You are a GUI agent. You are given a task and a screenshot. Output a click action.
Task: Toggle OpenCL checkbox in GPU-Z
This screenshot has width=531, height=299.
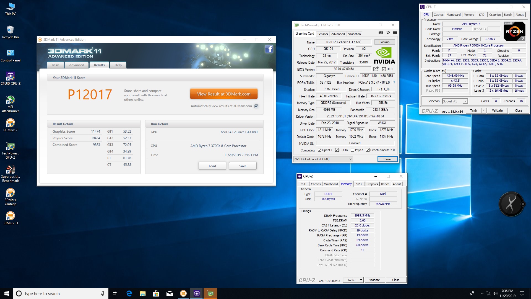click(319, 150)
